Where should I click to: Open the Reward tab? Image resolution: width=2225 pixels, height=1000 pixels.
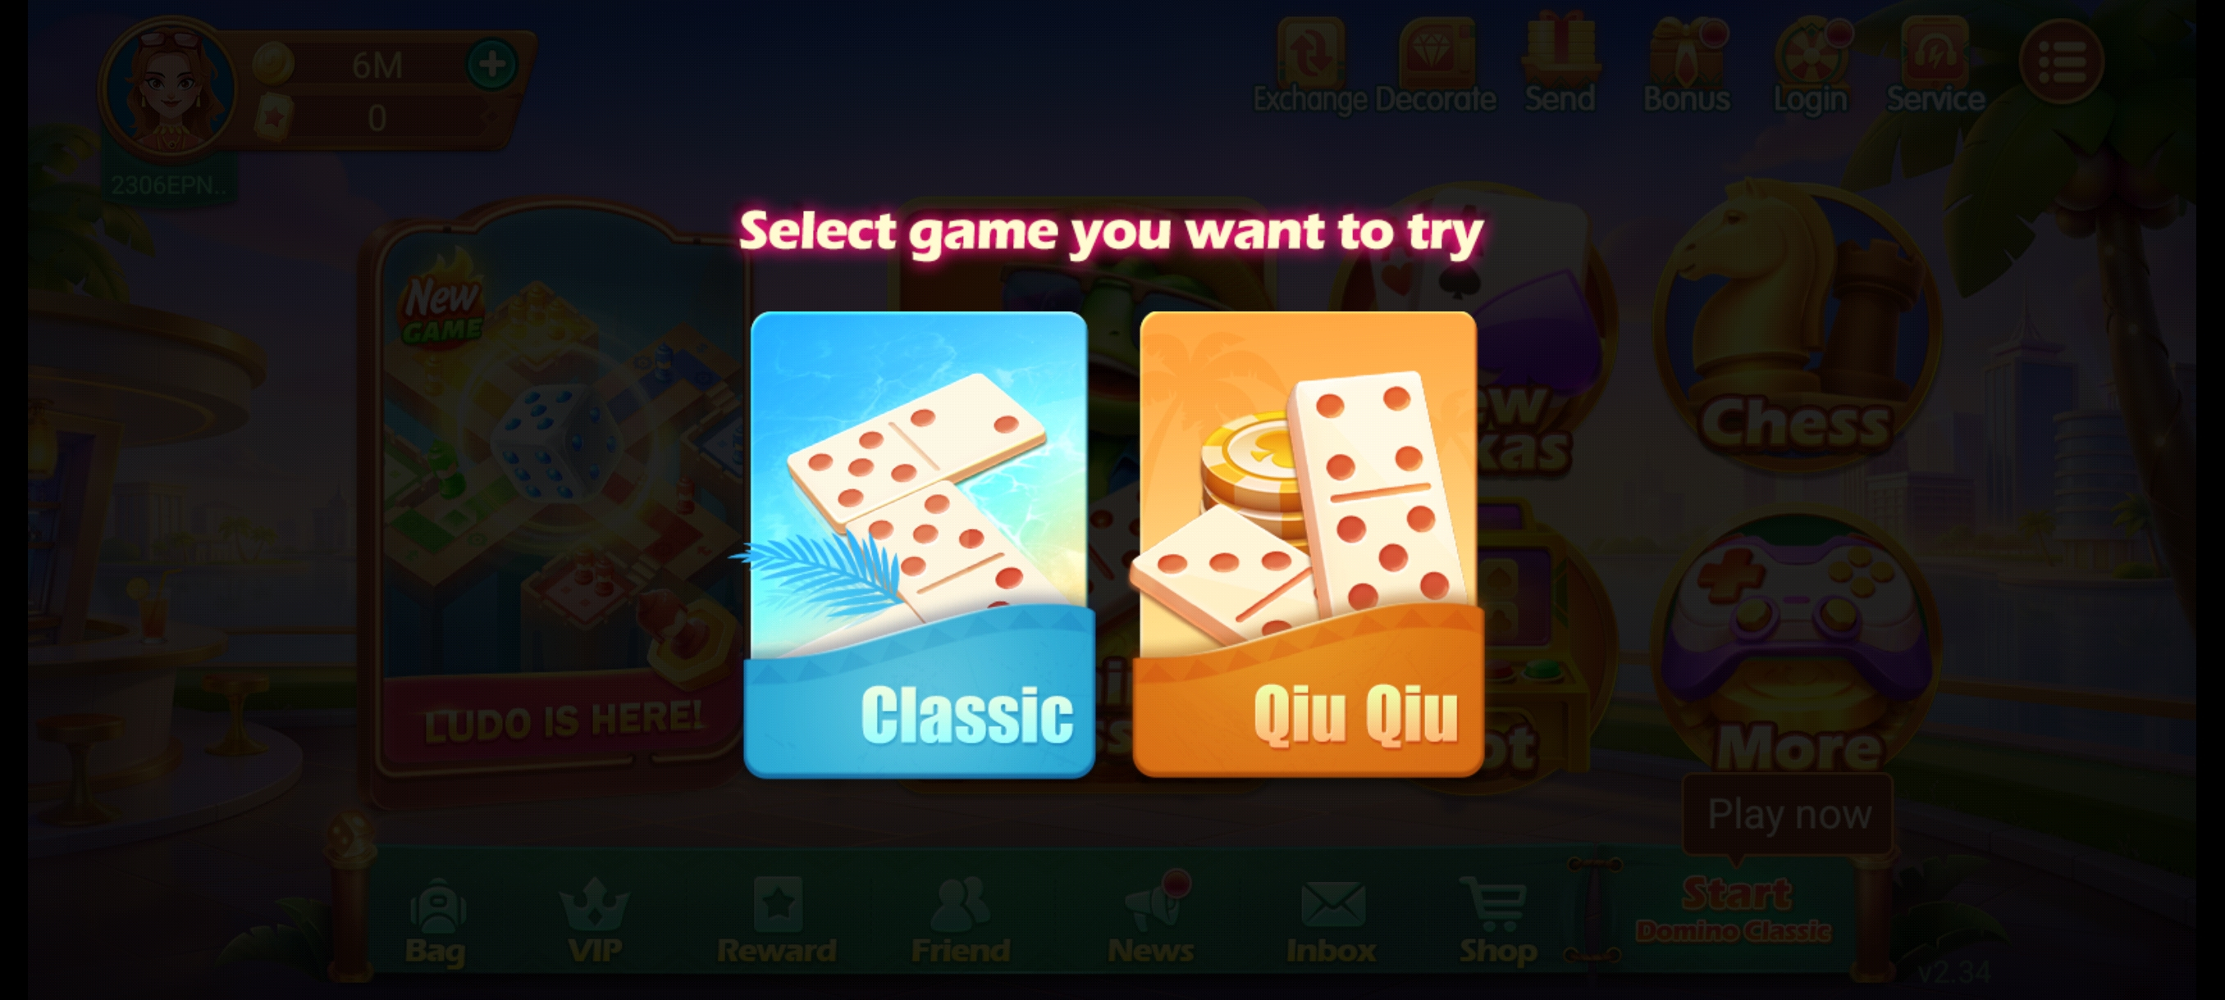[776, 920]
